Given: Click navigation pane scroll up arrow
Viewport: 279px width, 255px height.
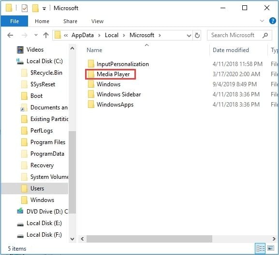Looking at the screenshot, I should [x=72, y=48].
